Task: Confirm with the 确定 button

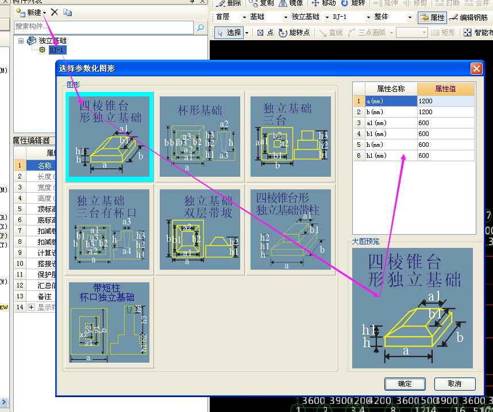Action: coord(405,384)
